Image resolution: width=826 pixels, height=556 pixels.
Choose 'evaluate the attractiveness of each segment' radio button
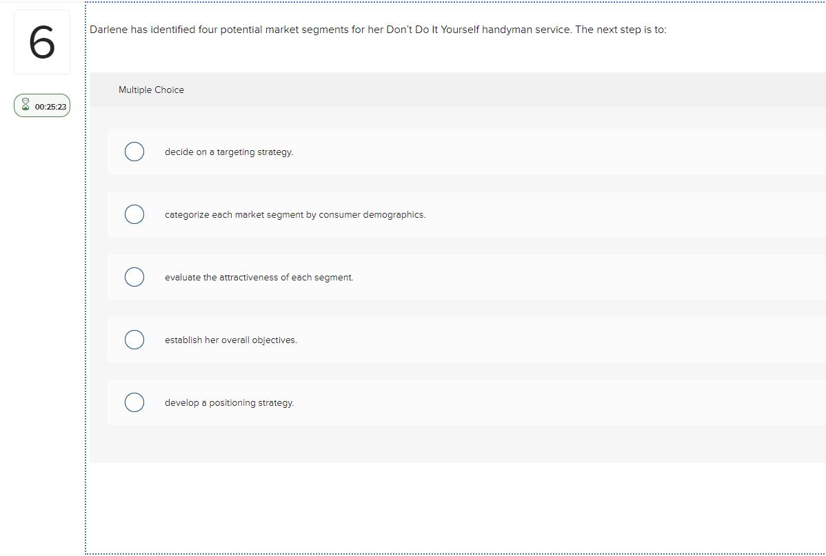coord(134,277)
